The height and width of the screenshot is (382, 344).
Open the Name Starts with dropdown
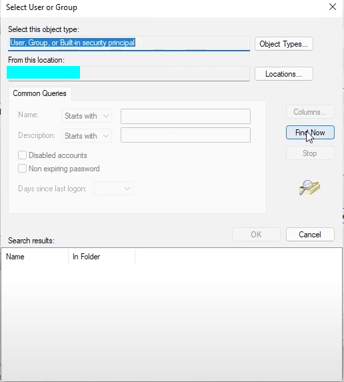(x=87, y=116)
